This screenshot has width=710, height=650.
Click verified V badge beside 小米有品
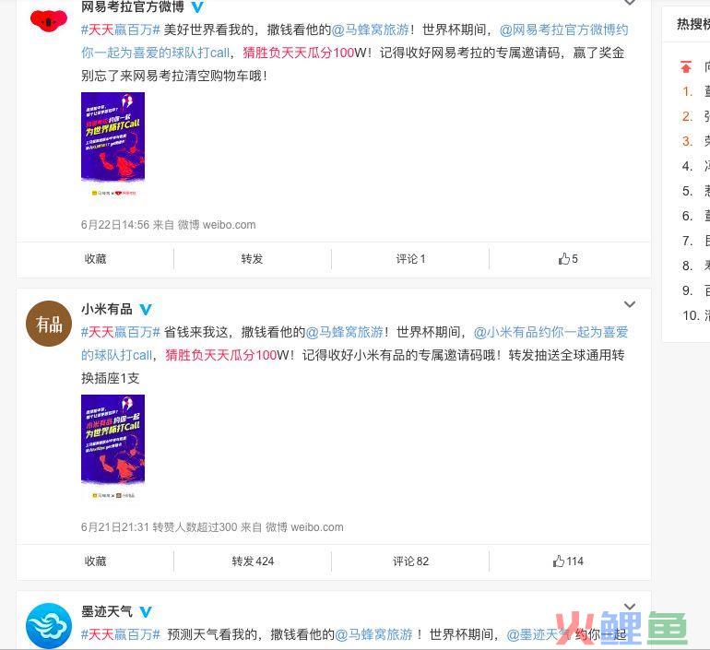[x=146, y=310]
